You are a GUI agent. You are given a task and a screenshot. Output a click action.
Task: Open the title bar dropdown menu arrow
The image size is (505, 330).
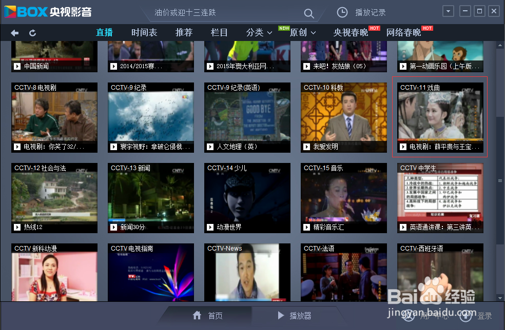[x=448, y=11]
